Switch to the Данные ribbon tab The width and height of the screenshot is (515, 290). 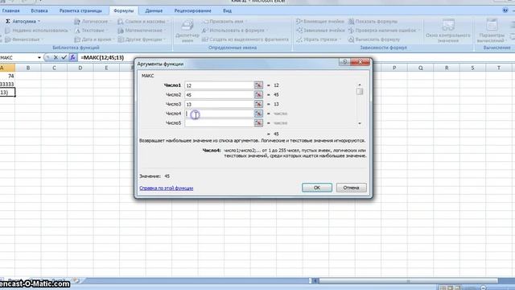[x=154, y=10]
